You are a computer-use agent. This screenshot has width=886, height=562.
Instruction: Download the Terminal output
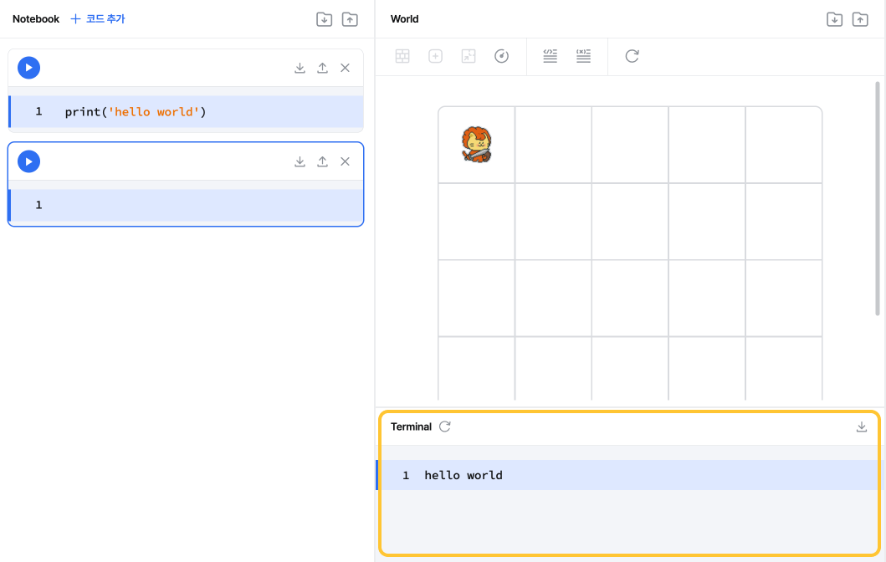point(861,427)
